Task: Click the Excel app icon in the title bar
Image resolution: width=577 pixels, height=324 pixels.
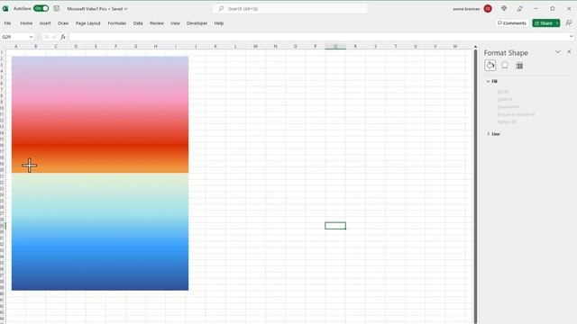Action: [x=5, y=8]
